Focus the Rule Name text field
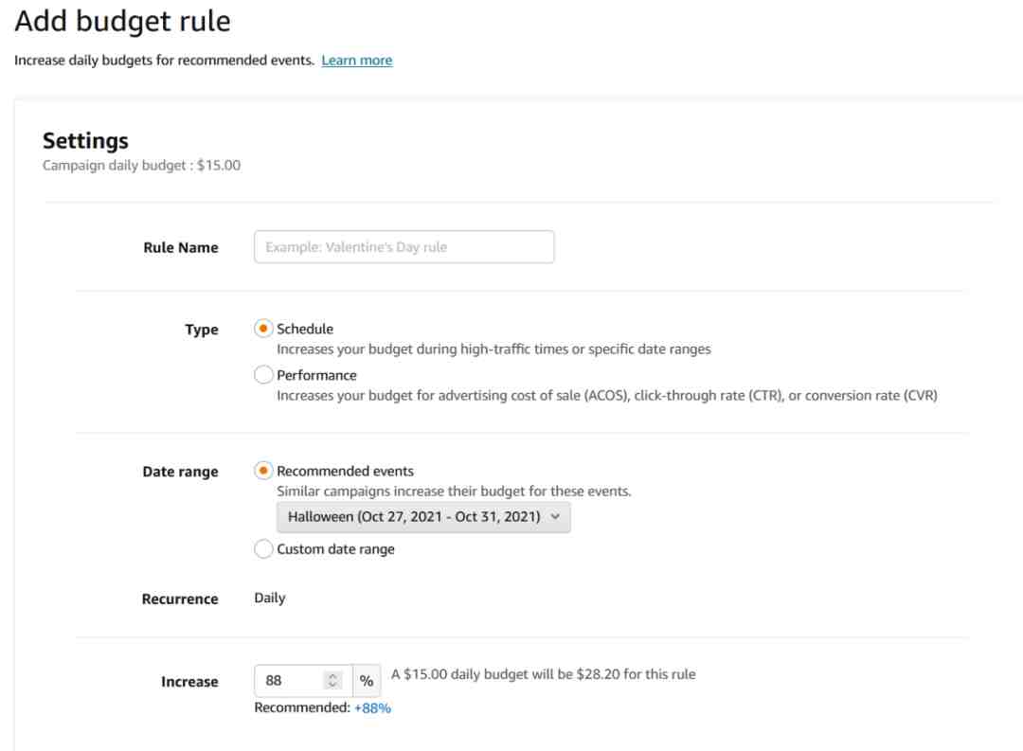The image size is (1023, 751). coord(404,247)
